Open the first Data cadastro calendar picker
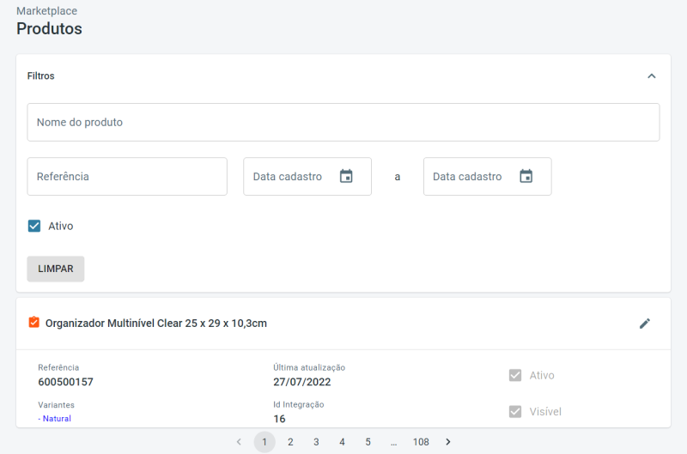 [346, 176]
